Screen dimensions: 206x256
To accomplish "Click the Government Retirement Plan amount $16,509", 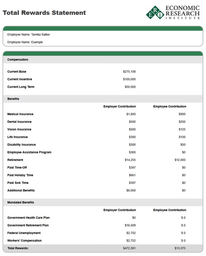I will point(129,226).
